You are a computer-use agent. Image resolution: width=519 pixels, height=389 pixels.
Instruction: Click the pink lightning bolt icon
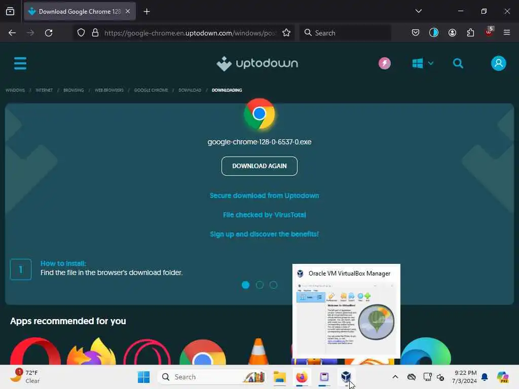[384, 63]
